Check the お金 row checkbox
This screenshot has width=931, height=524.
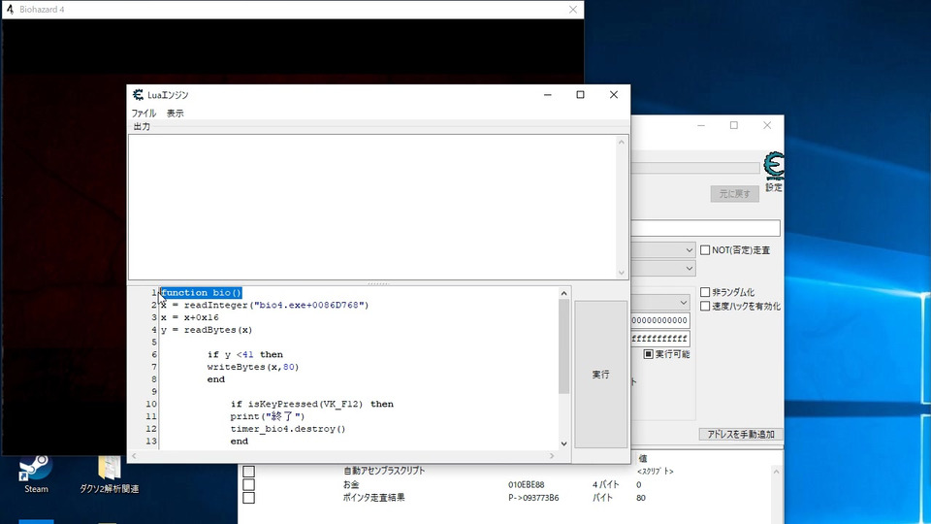tap(249, 485)
